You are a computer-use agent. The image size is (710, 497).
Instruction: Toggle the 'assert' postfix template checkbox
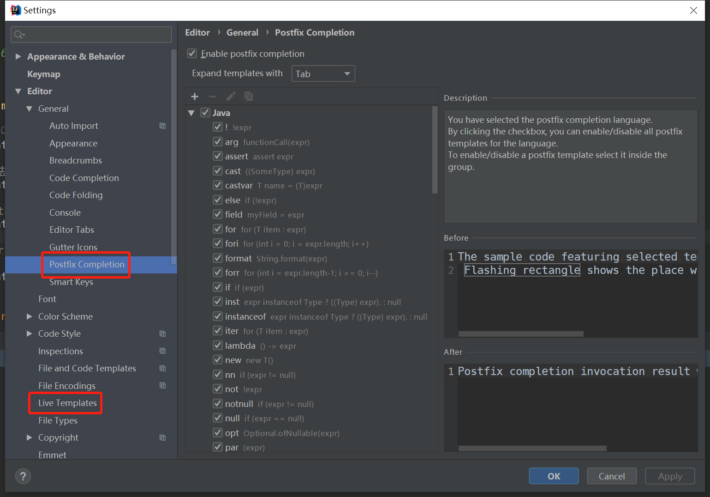pos(218,156)
